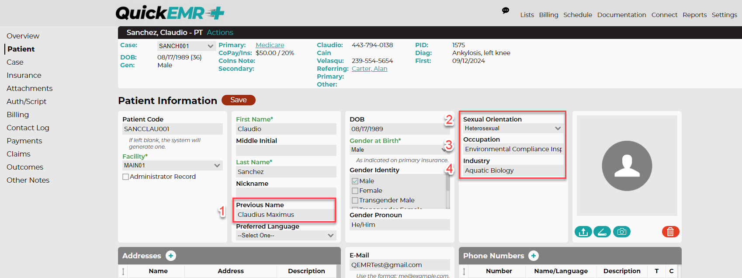The image size is (742, 278).
Task: Open the Connect menu
Action: (664, 15)
